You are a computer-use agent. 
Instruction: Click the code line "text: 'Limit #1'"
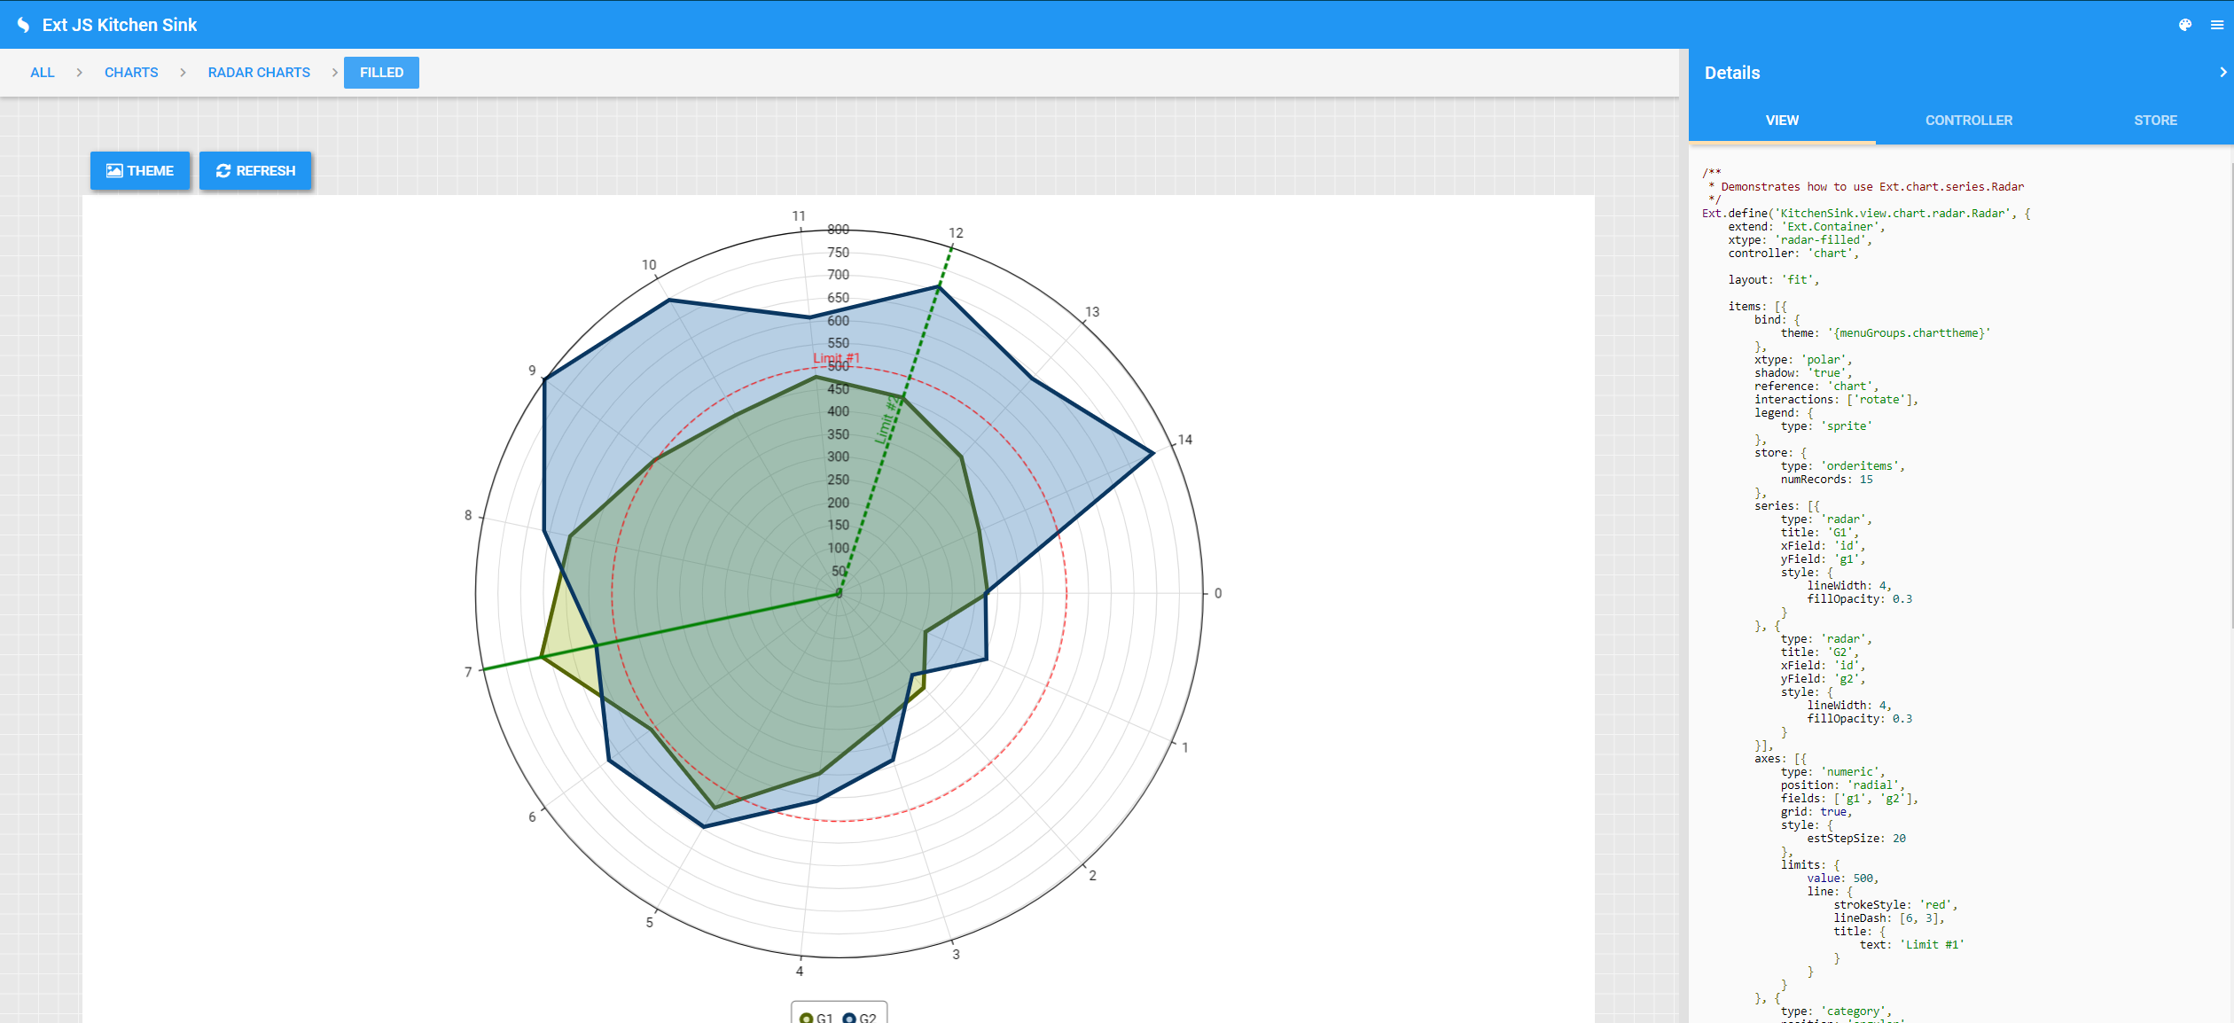pos(1911,945)
